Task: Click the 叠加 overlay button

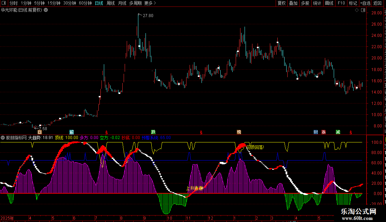Action: coord(293,3)
